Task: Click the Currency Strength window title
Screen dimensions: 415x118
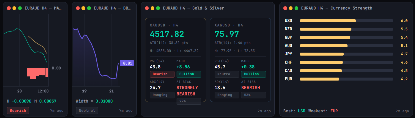Action: pyautogui.click(x=337, y=8)
